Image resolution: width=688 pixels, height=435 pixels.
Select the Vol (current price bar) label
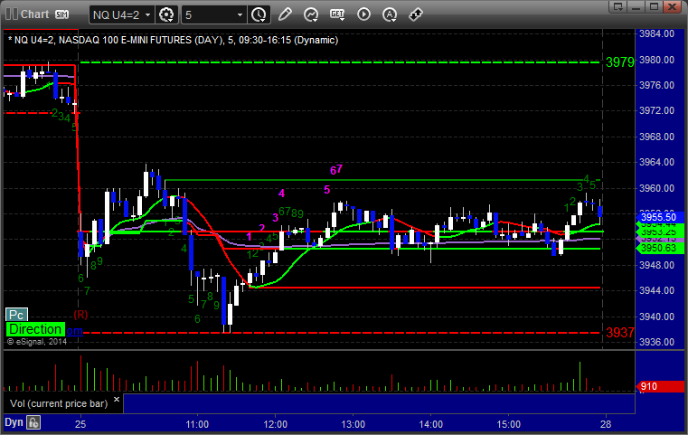(59, 403)
